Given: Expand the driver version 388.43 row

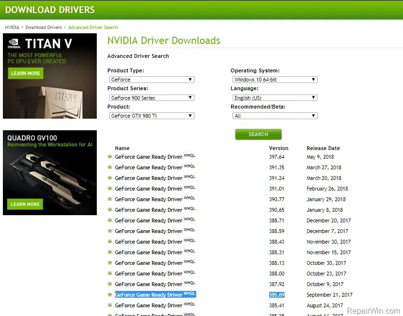Looking at the screenshot, I should coord(110,242).
